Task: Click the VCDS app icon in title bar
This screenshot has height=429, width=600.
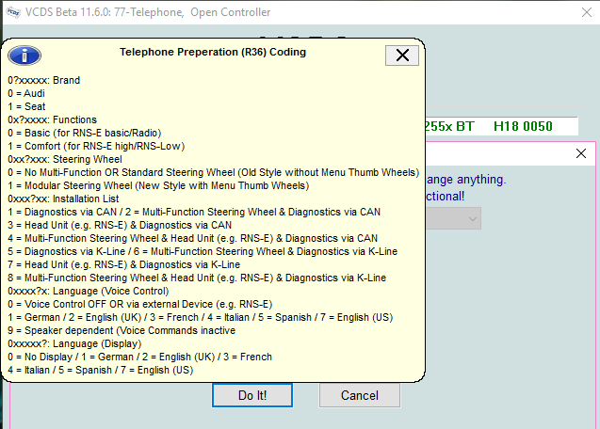Action: pyautogui.click(x=13, y=12)
